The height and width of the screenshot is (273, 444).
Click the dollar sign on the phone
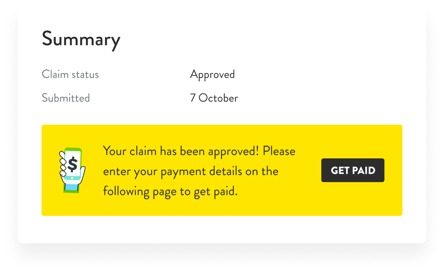(73, 165)
